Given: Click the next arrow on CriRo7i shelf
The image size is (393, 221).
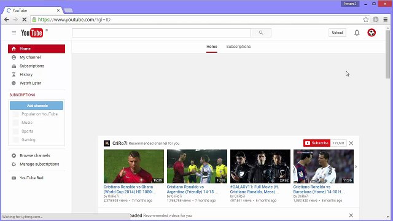Looking at the screenshot, I should pyautogui.click(x=356, y=166).
